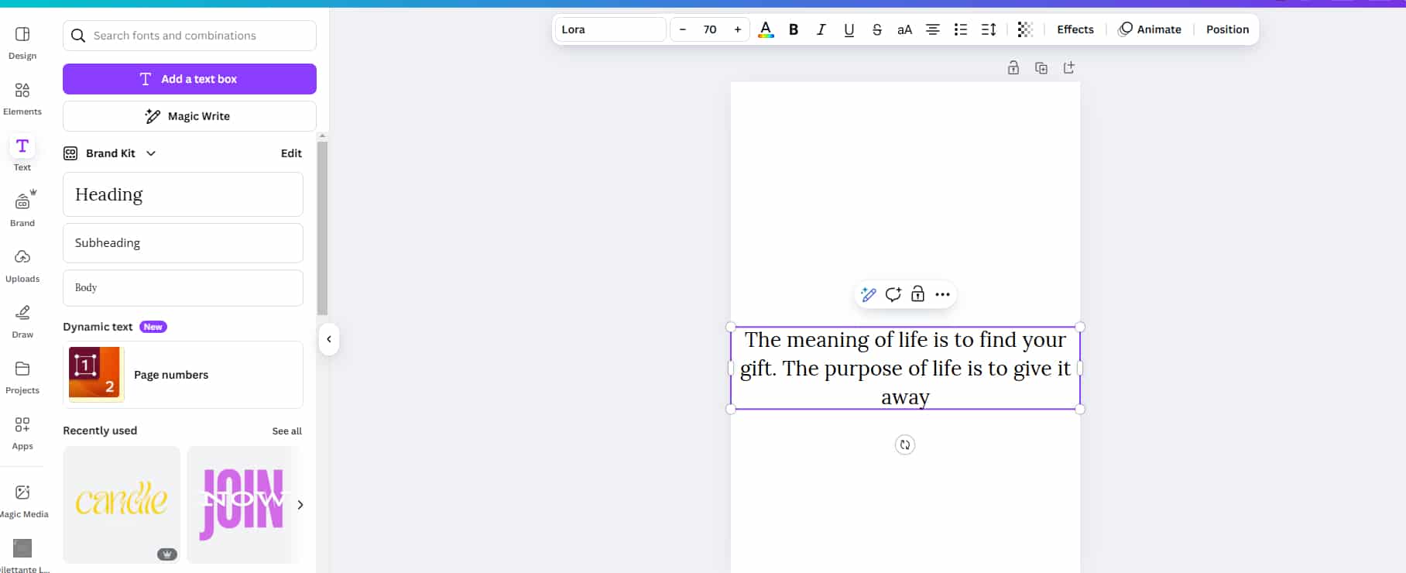Open more options for text box
This screenshot has width=1406, height=573.
tap(942, 294)
